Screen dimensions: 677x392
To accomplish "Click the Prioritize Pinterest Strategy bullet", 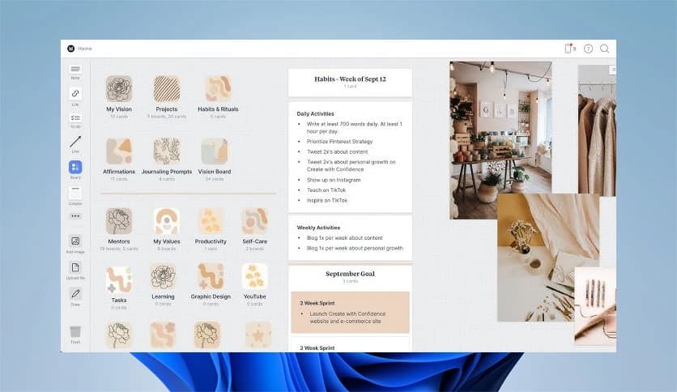I will pyautogui.click(x=339, y=141).
